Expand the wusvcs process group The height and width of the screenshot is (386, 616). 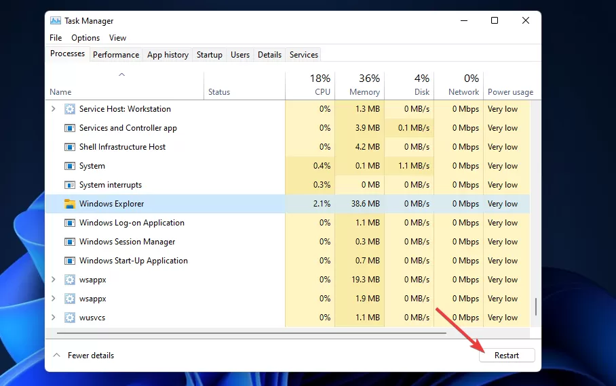[x=54, y=317]
